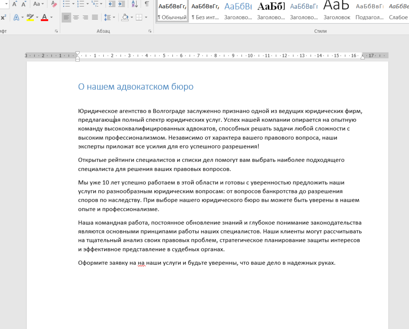Click the heading О нашем адвокатском бюро
Viewport: 409px width, 329px height.
coord(136,87)
